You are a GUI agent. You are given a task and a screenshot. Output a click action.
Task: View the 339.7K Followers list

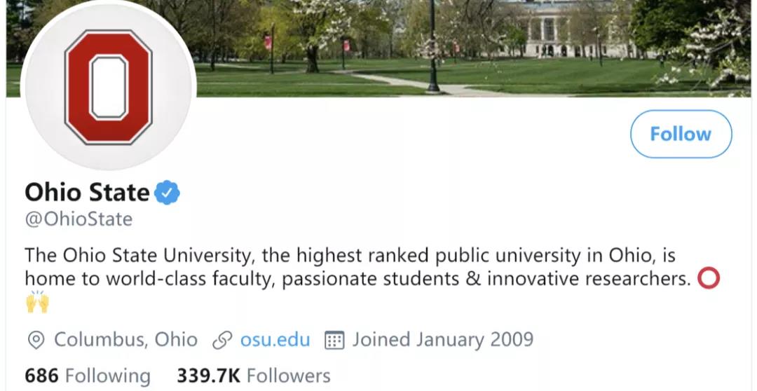pyautogui.click(x=253, y=376)
